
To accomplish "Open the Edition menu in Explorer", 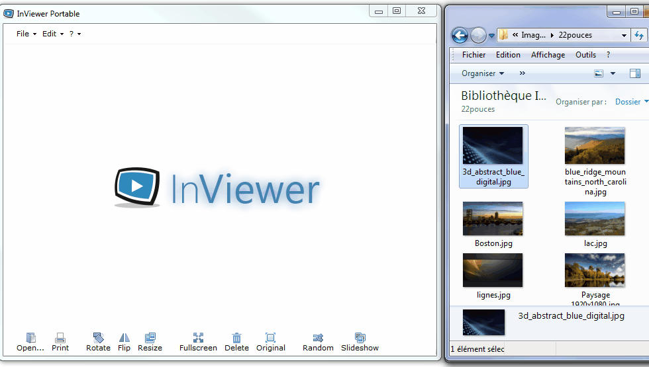I will coord(508,55).
